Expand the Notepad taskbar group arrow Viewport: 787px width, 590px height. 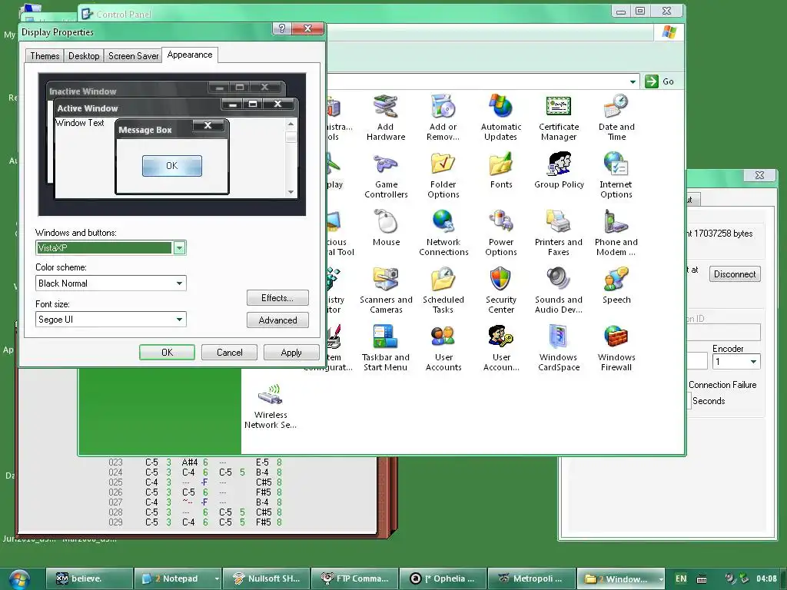tap(217, 578)
